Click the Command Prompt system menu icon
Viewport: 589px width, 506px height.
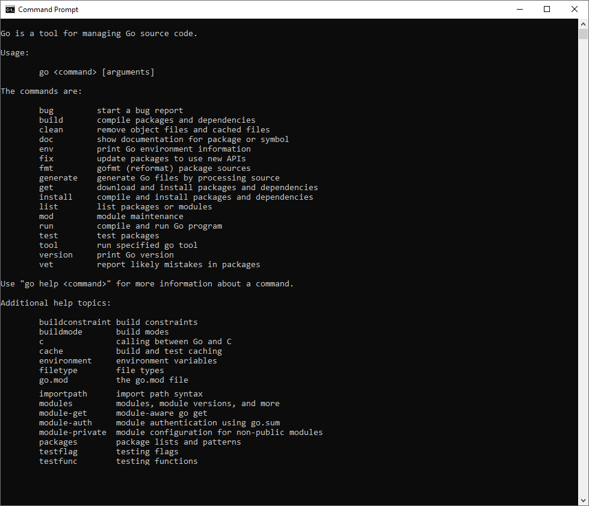point(10,9)
